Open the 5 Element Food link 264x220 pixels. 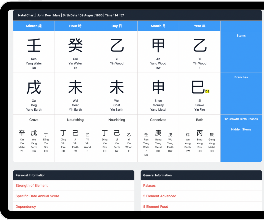point(156,207)
